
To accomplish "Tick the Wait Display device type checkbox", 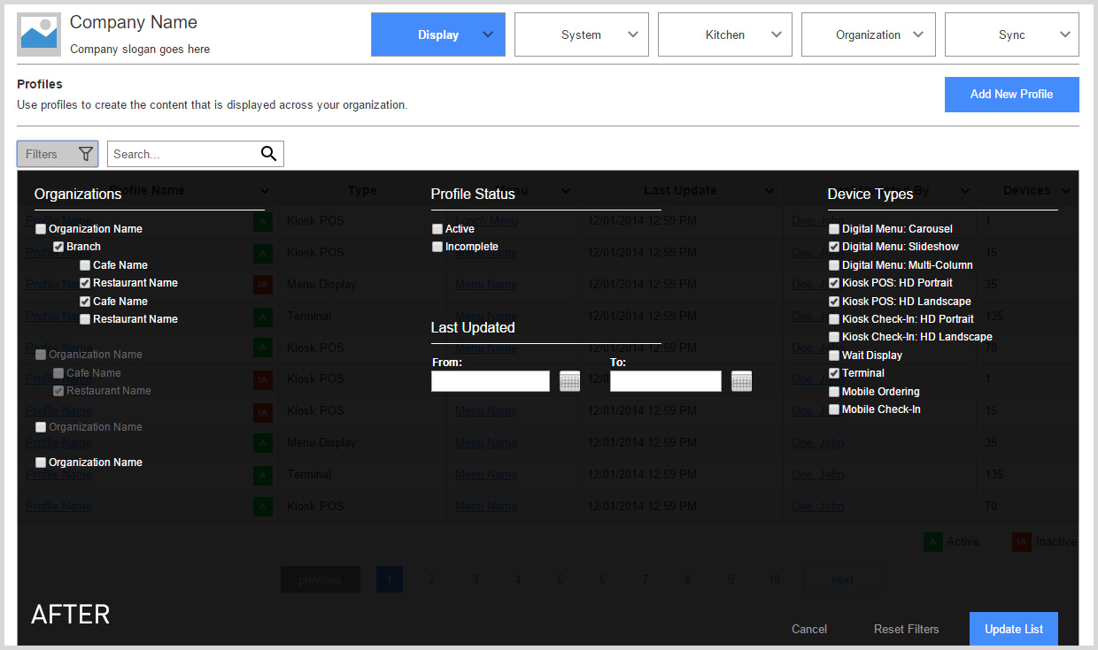I will coord(834,356).
